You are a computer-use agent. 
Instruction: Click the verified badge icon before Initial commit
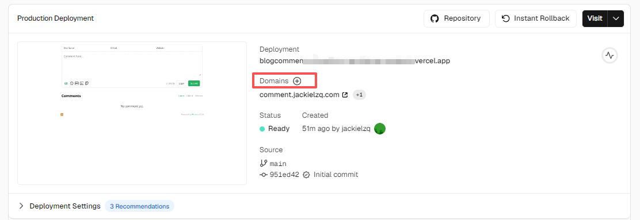[307, 175]
